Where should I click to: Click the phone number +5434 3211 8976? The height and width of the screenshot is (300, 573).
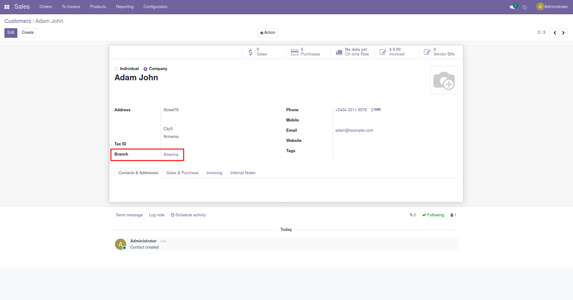tap(351, 110)
